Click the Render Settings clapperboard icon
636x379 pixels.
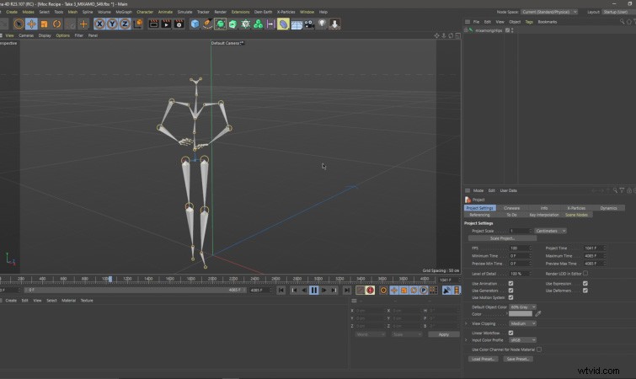point(179,24)
